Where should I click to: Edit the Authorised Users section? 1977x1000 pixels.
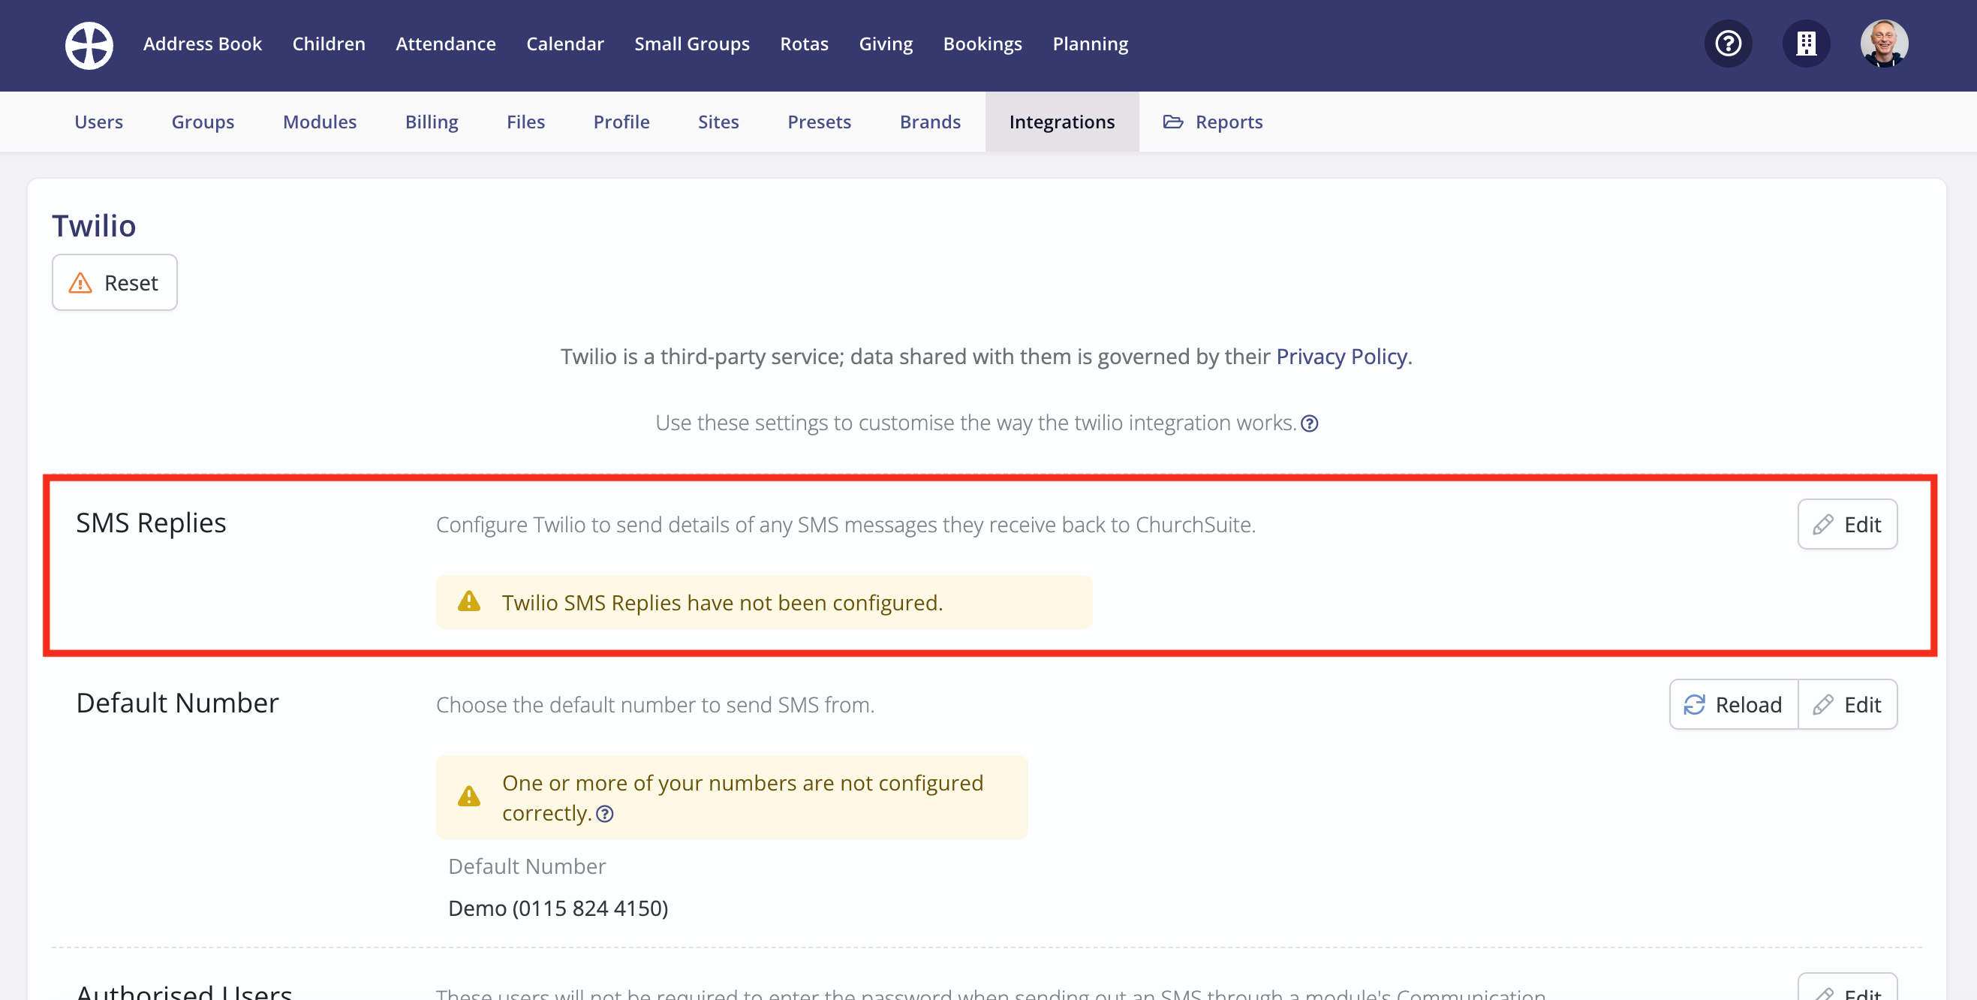click(1846, 990)
